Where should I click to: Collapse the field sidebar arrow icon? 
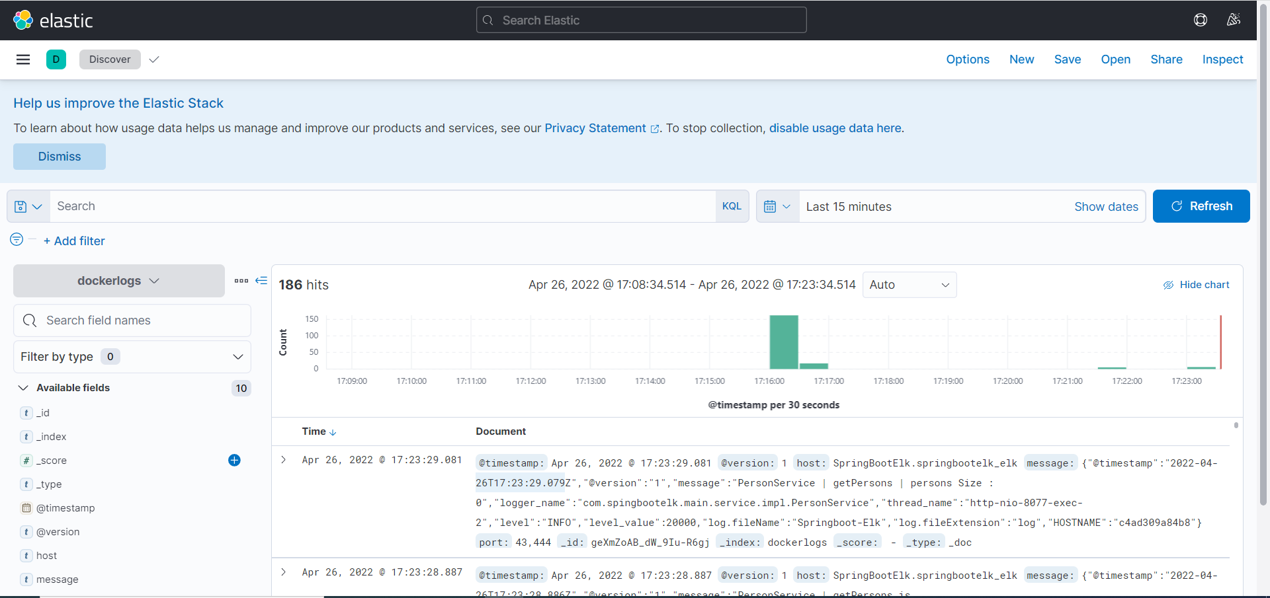[x=261, y=280]
